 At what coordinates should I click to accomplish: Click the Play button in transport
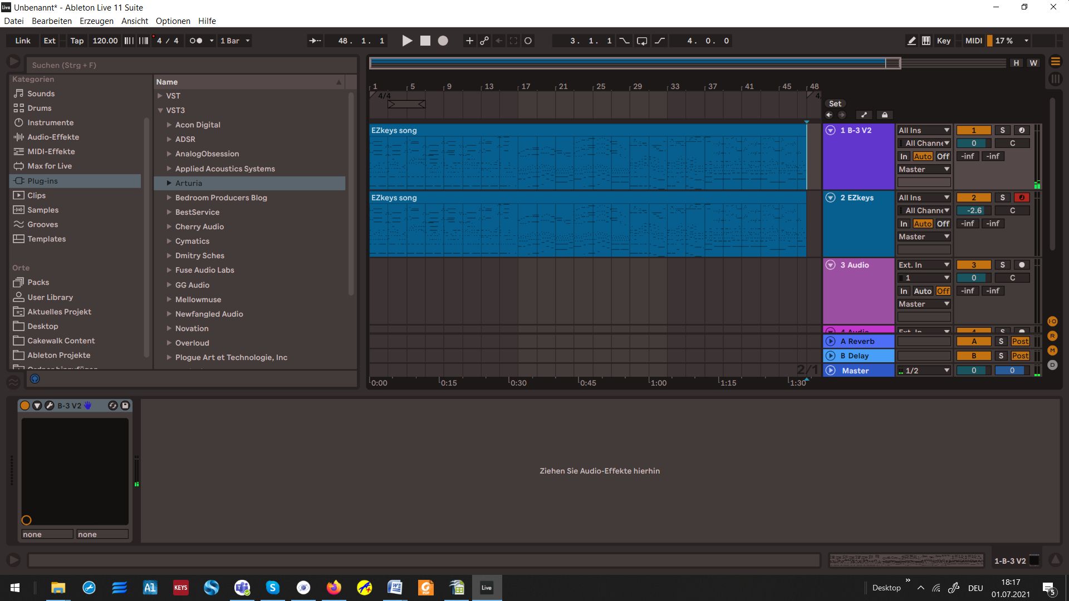pos(407,41)
